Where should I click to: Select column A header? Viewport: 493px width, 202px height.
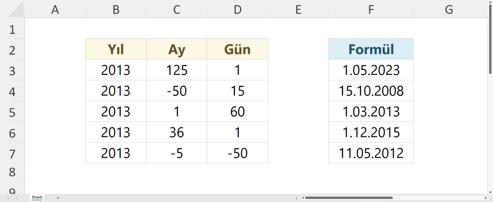(55, 10)
